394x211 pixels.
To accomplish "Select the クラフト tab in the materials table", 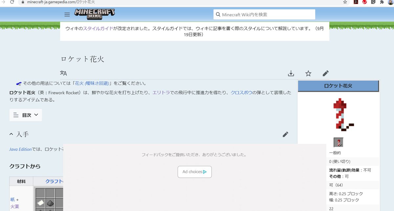I will point(54,181).
